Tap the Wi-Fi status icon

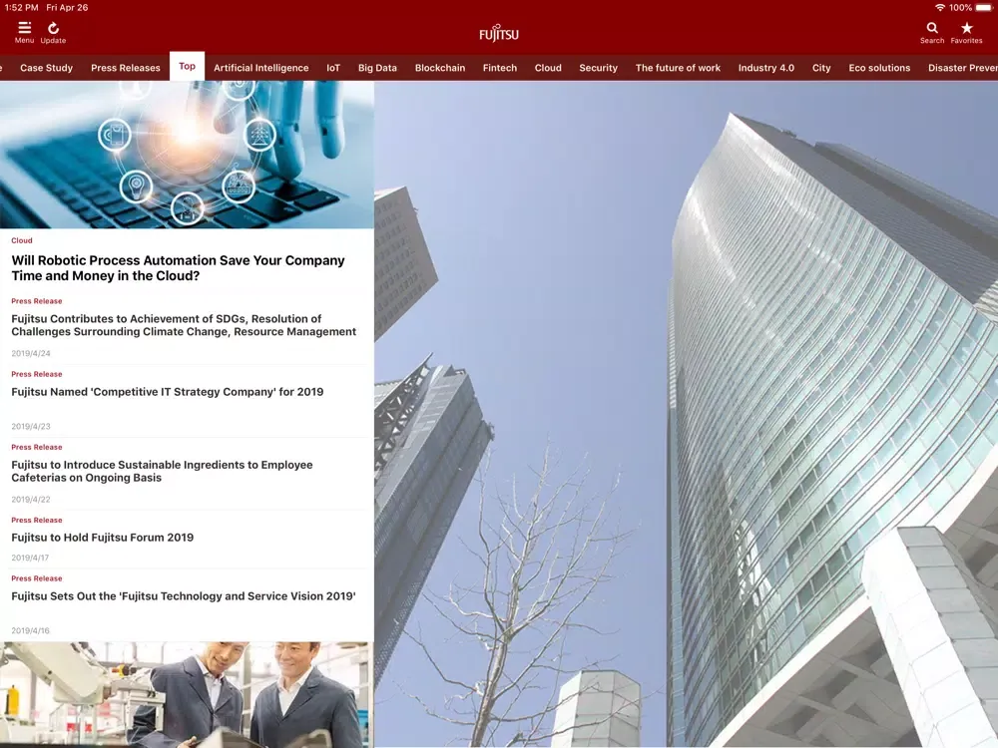click(x=939, y=8)
